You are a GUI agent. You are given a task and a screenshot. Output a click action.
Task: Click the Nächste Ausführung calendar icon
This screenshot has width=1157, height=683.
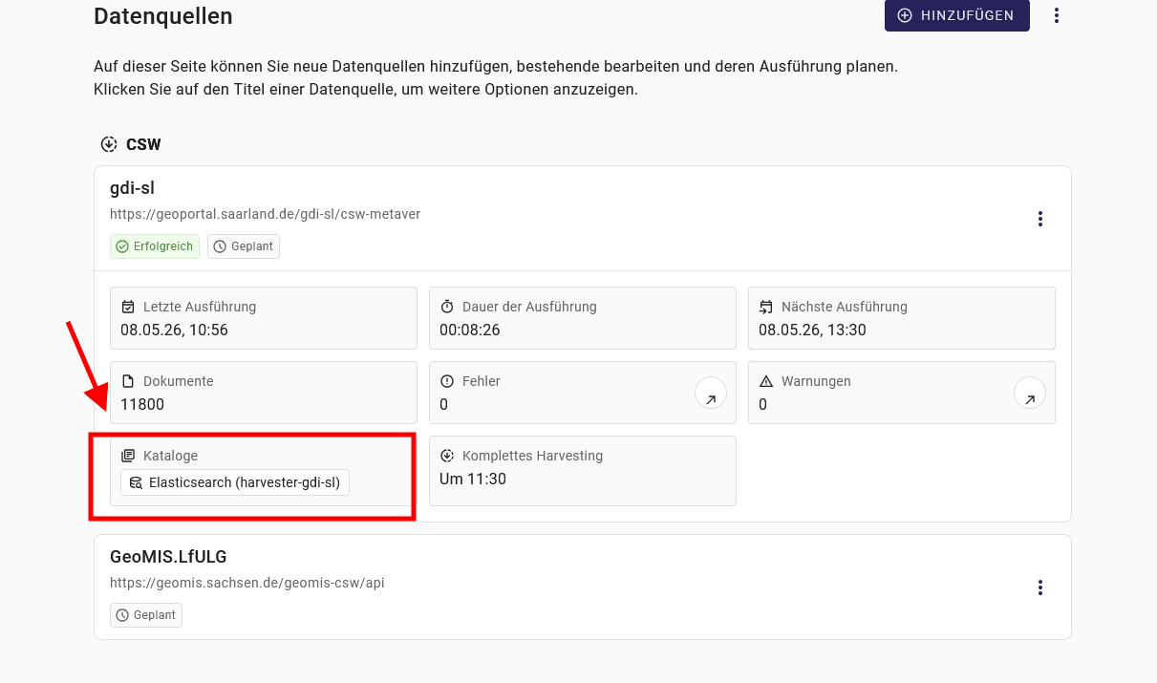pyautogui.click(x=766, y=307)
